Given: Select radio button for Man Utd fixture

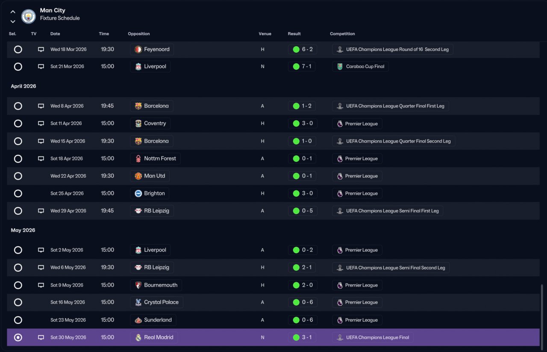Looking at the screenshot, I should (18, 176).
